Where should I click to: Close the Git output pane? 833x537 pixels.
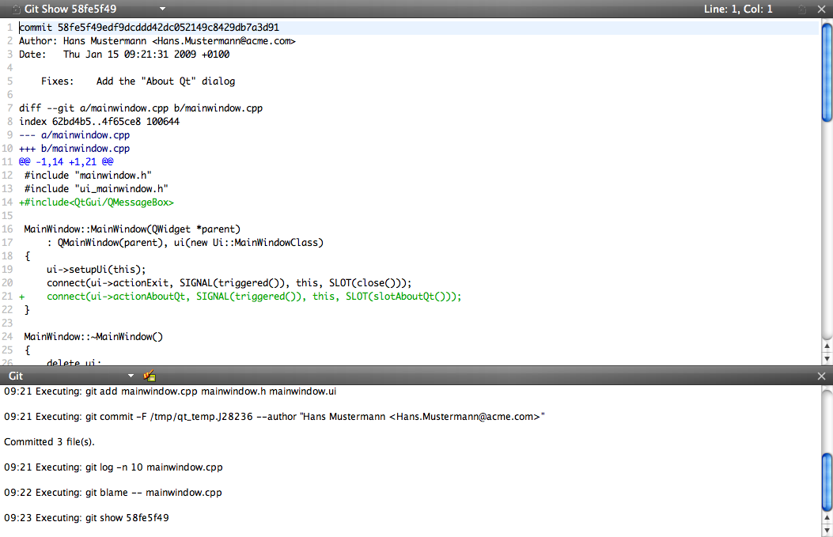tap(821, 376)
